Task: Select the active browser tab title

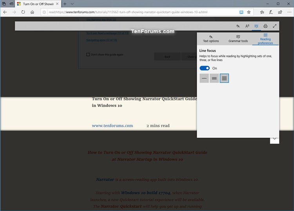Action: (38, 4)
